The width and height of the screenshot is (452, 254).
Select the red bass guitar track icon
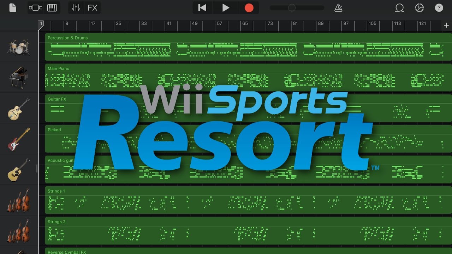click(19, 139)
